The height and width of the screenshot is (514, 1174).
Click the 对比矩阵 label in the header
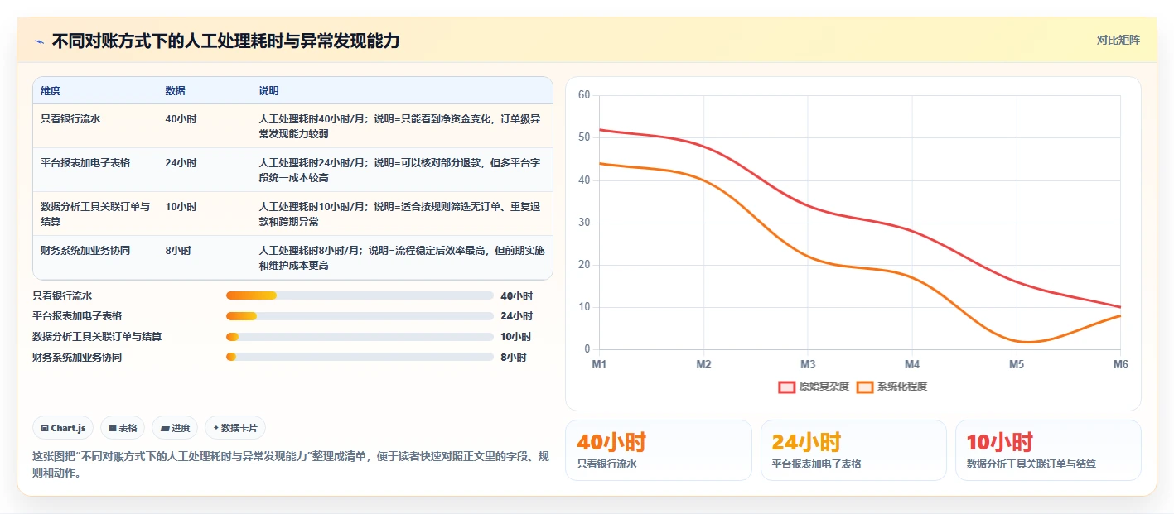click(x=1118, y=41)
